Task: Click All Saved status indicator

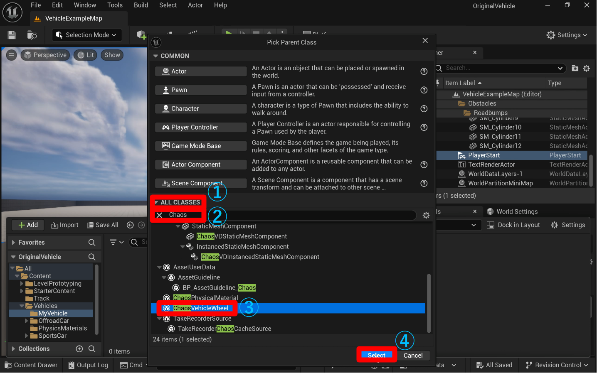Action: [x=494, y=365]
